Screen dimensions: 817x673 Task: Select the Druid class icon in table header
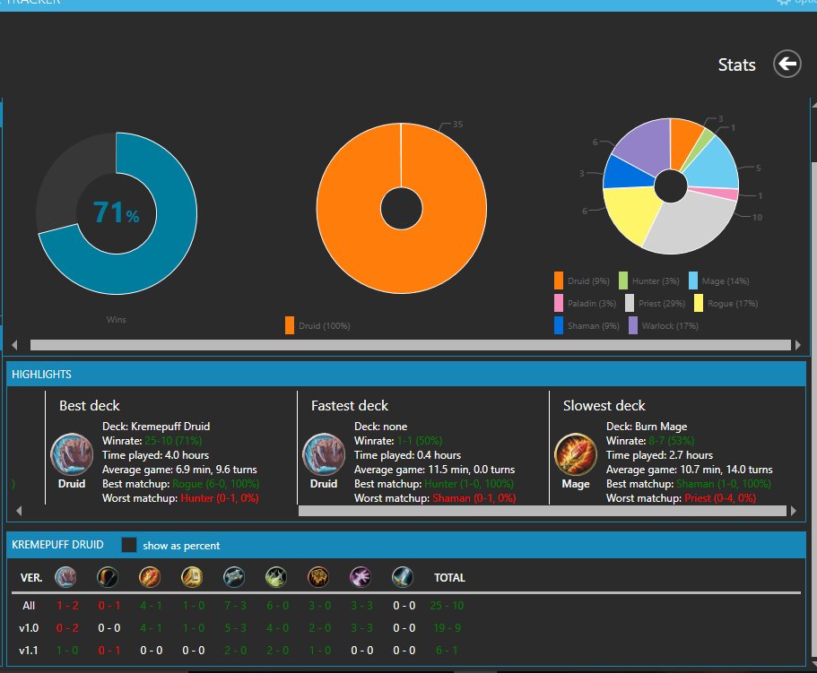65,577
